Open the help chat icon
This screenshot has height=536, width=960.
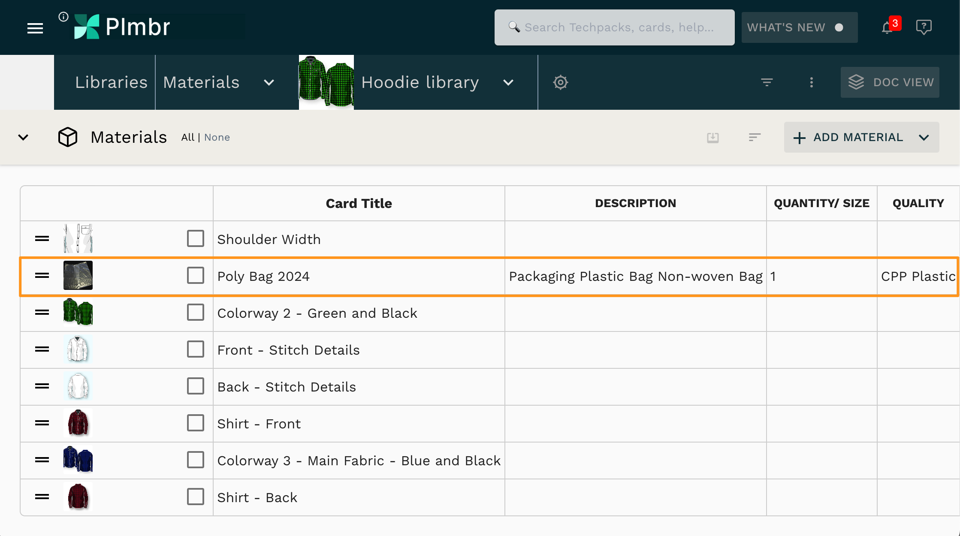923,27
